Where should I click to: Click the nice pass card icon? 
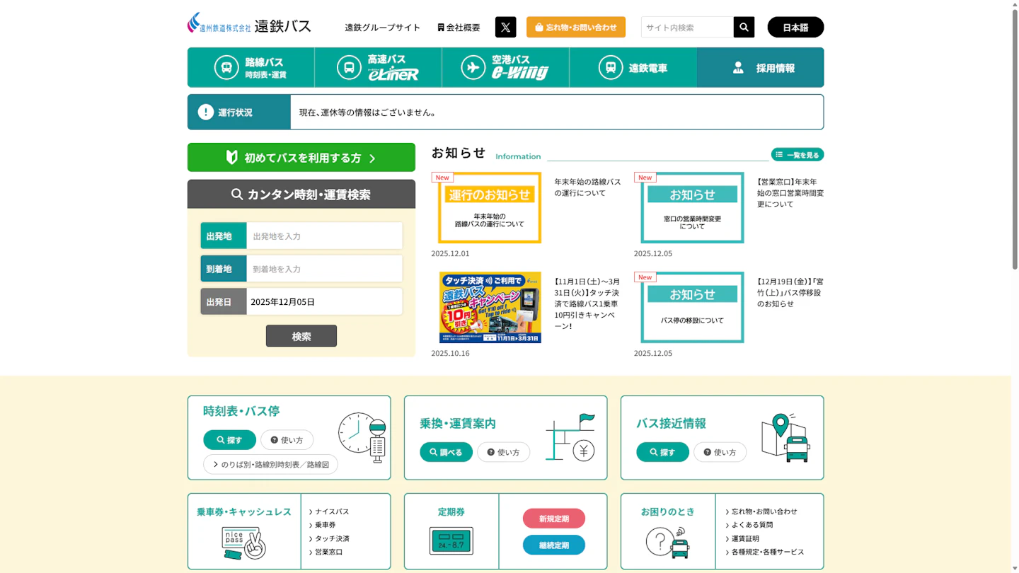(243, 543)
